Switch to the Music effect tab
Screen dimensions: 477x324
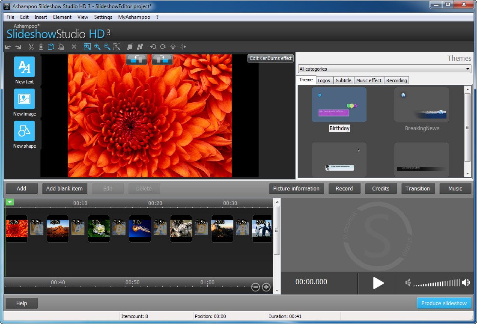[369, 80]
